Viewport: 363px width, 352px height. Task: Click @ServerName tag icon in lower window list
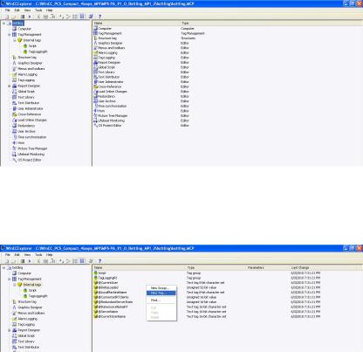tap(95, 312)
